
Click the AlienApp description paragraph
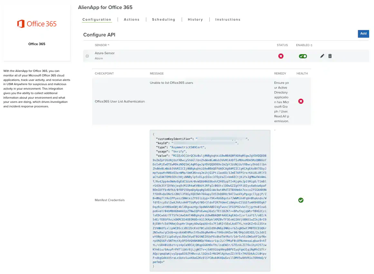[37, 89]
